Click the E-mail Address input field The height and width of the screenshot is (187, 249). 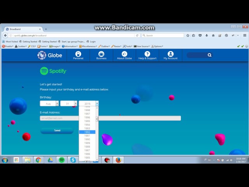click(x=110, y=118)
